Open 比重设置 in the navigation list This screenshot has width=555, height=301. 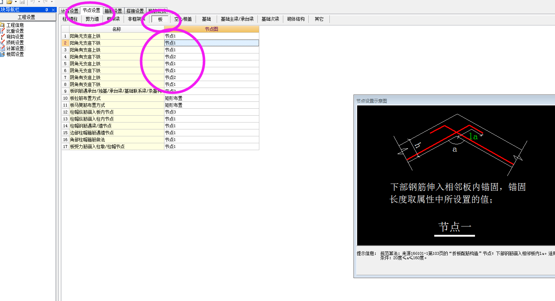click(x=15, y=31)
